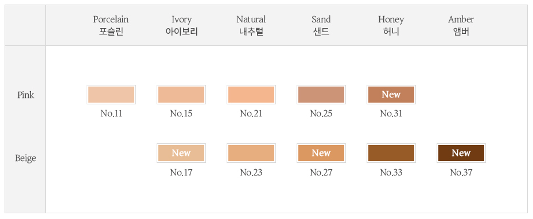The image size is (533, 219).
Task: Select the New No.17 beige swatch
Action: pyautogui.click(x=181, y=153)
